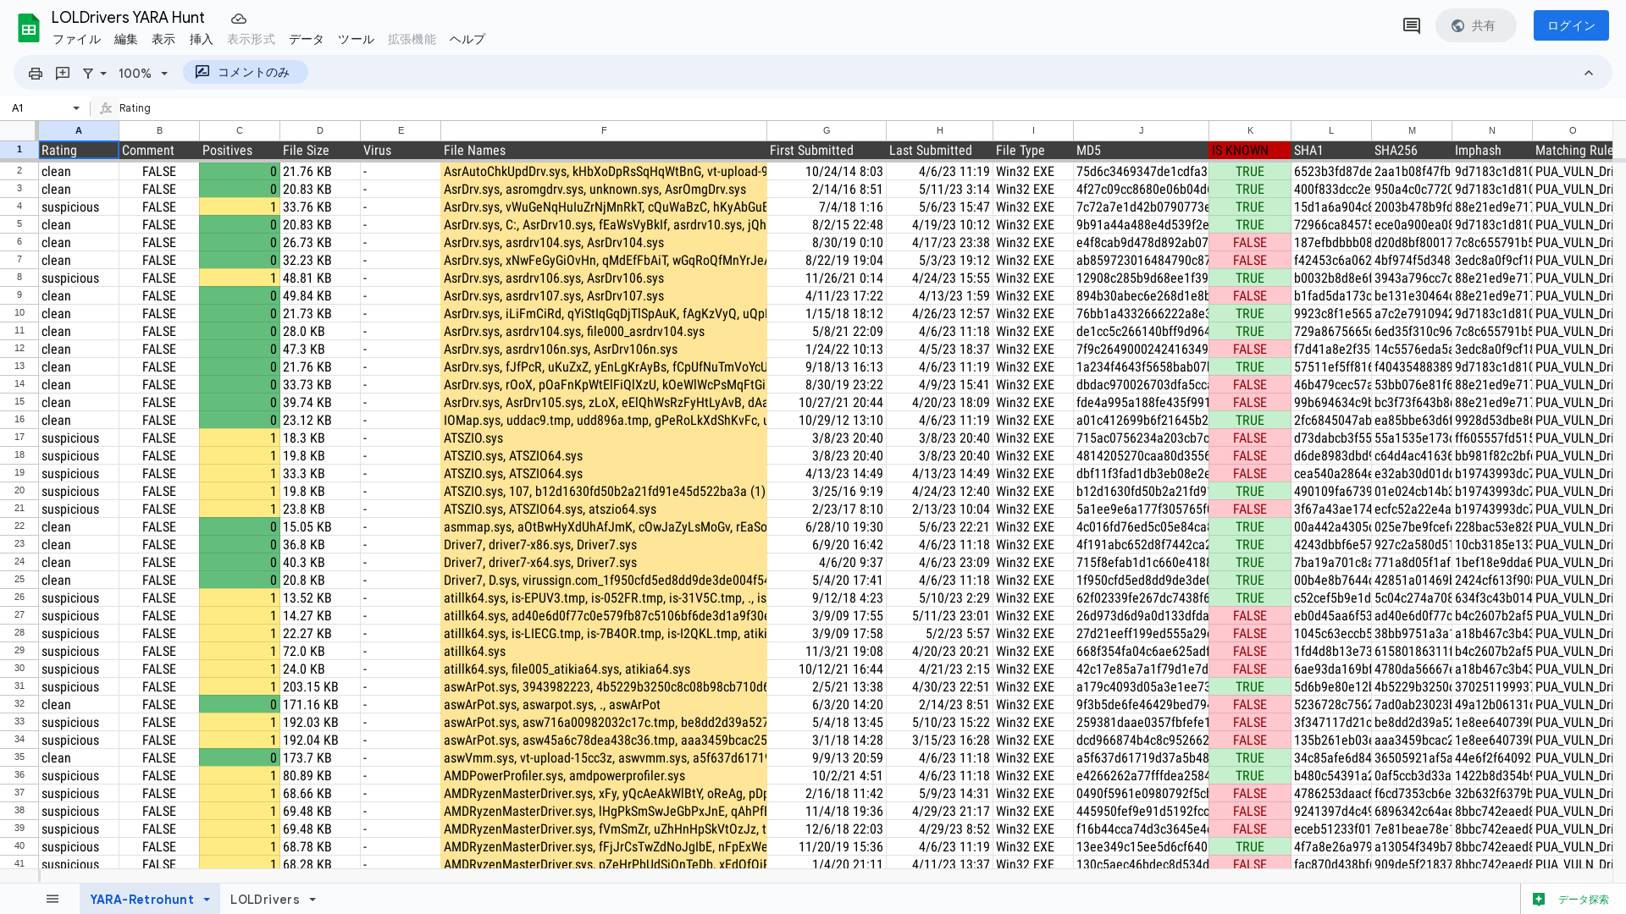This screenshot has height=914, width=1626.
Task: Select the Rating header cell
Action: point(79,150)
